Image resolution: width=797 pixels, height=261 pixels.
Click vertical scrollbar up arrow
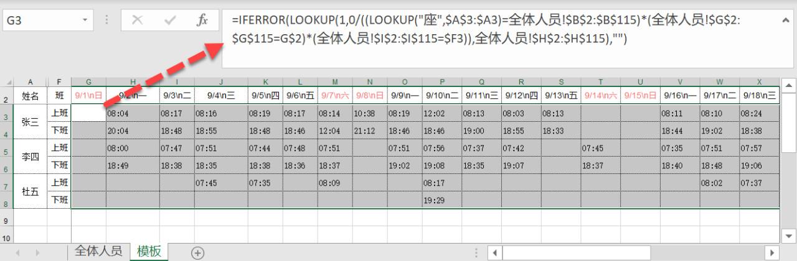(788, 86)
